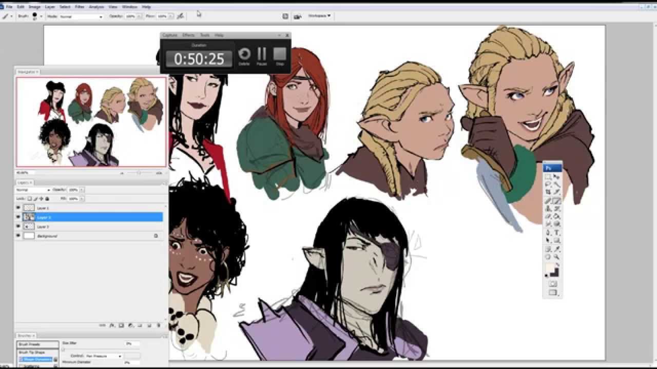Image resolution: width=657 pixels, height=369 pixels.
Task: Pause the screen recording
Action: click(x=262, y=55)
